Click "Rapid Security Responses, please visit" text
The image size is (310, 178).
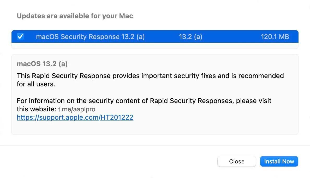211,101
